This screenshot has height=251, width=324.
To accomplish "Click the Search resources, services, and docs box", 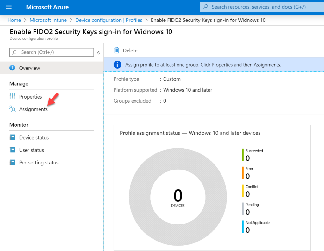I will pyautogui.click(x=261, y=7).
